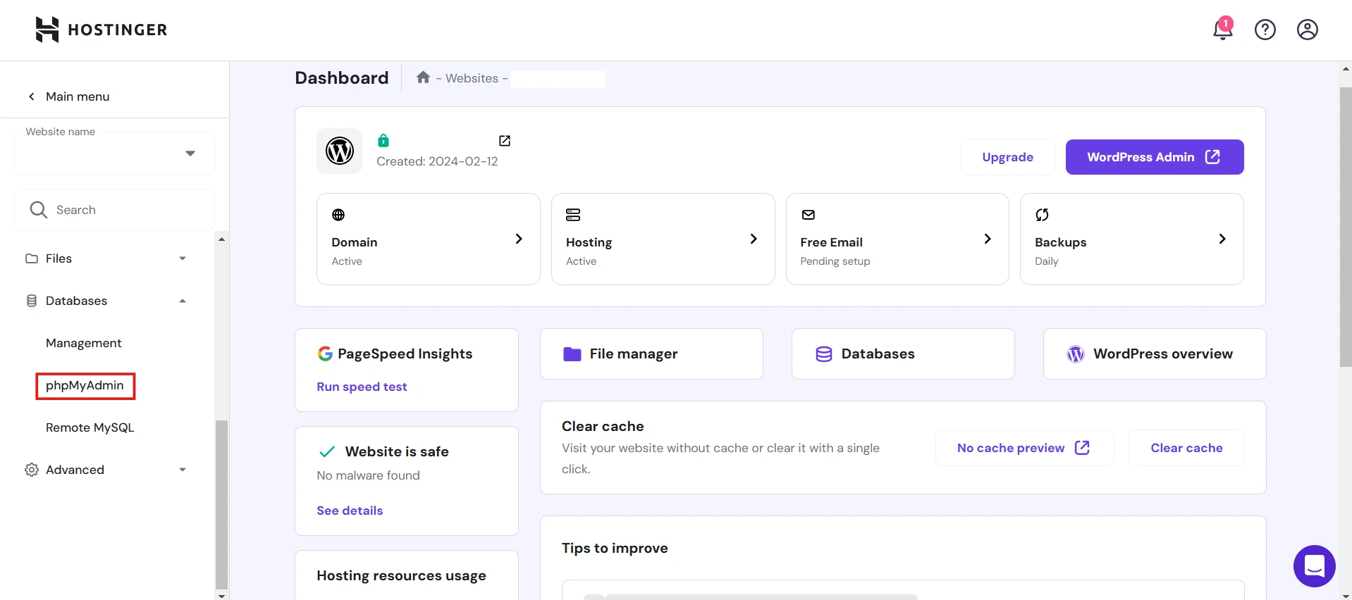This screenshot has height=600, width=1352.
Task: Select Management under Databases
Action: pyautogui.click(x=84, y=343)
